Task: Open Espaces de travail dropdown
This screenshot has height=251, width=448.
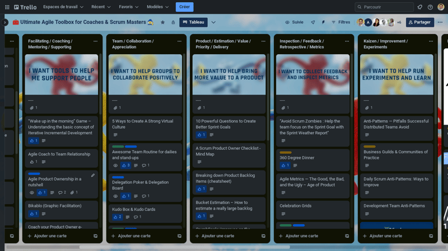Action: (63, 7)
